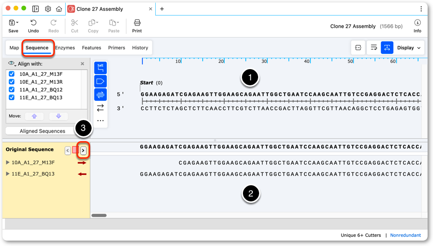Toggle the sidebar panel icon
This screenshot has width=433, height=246.
(x=35, y=9)
